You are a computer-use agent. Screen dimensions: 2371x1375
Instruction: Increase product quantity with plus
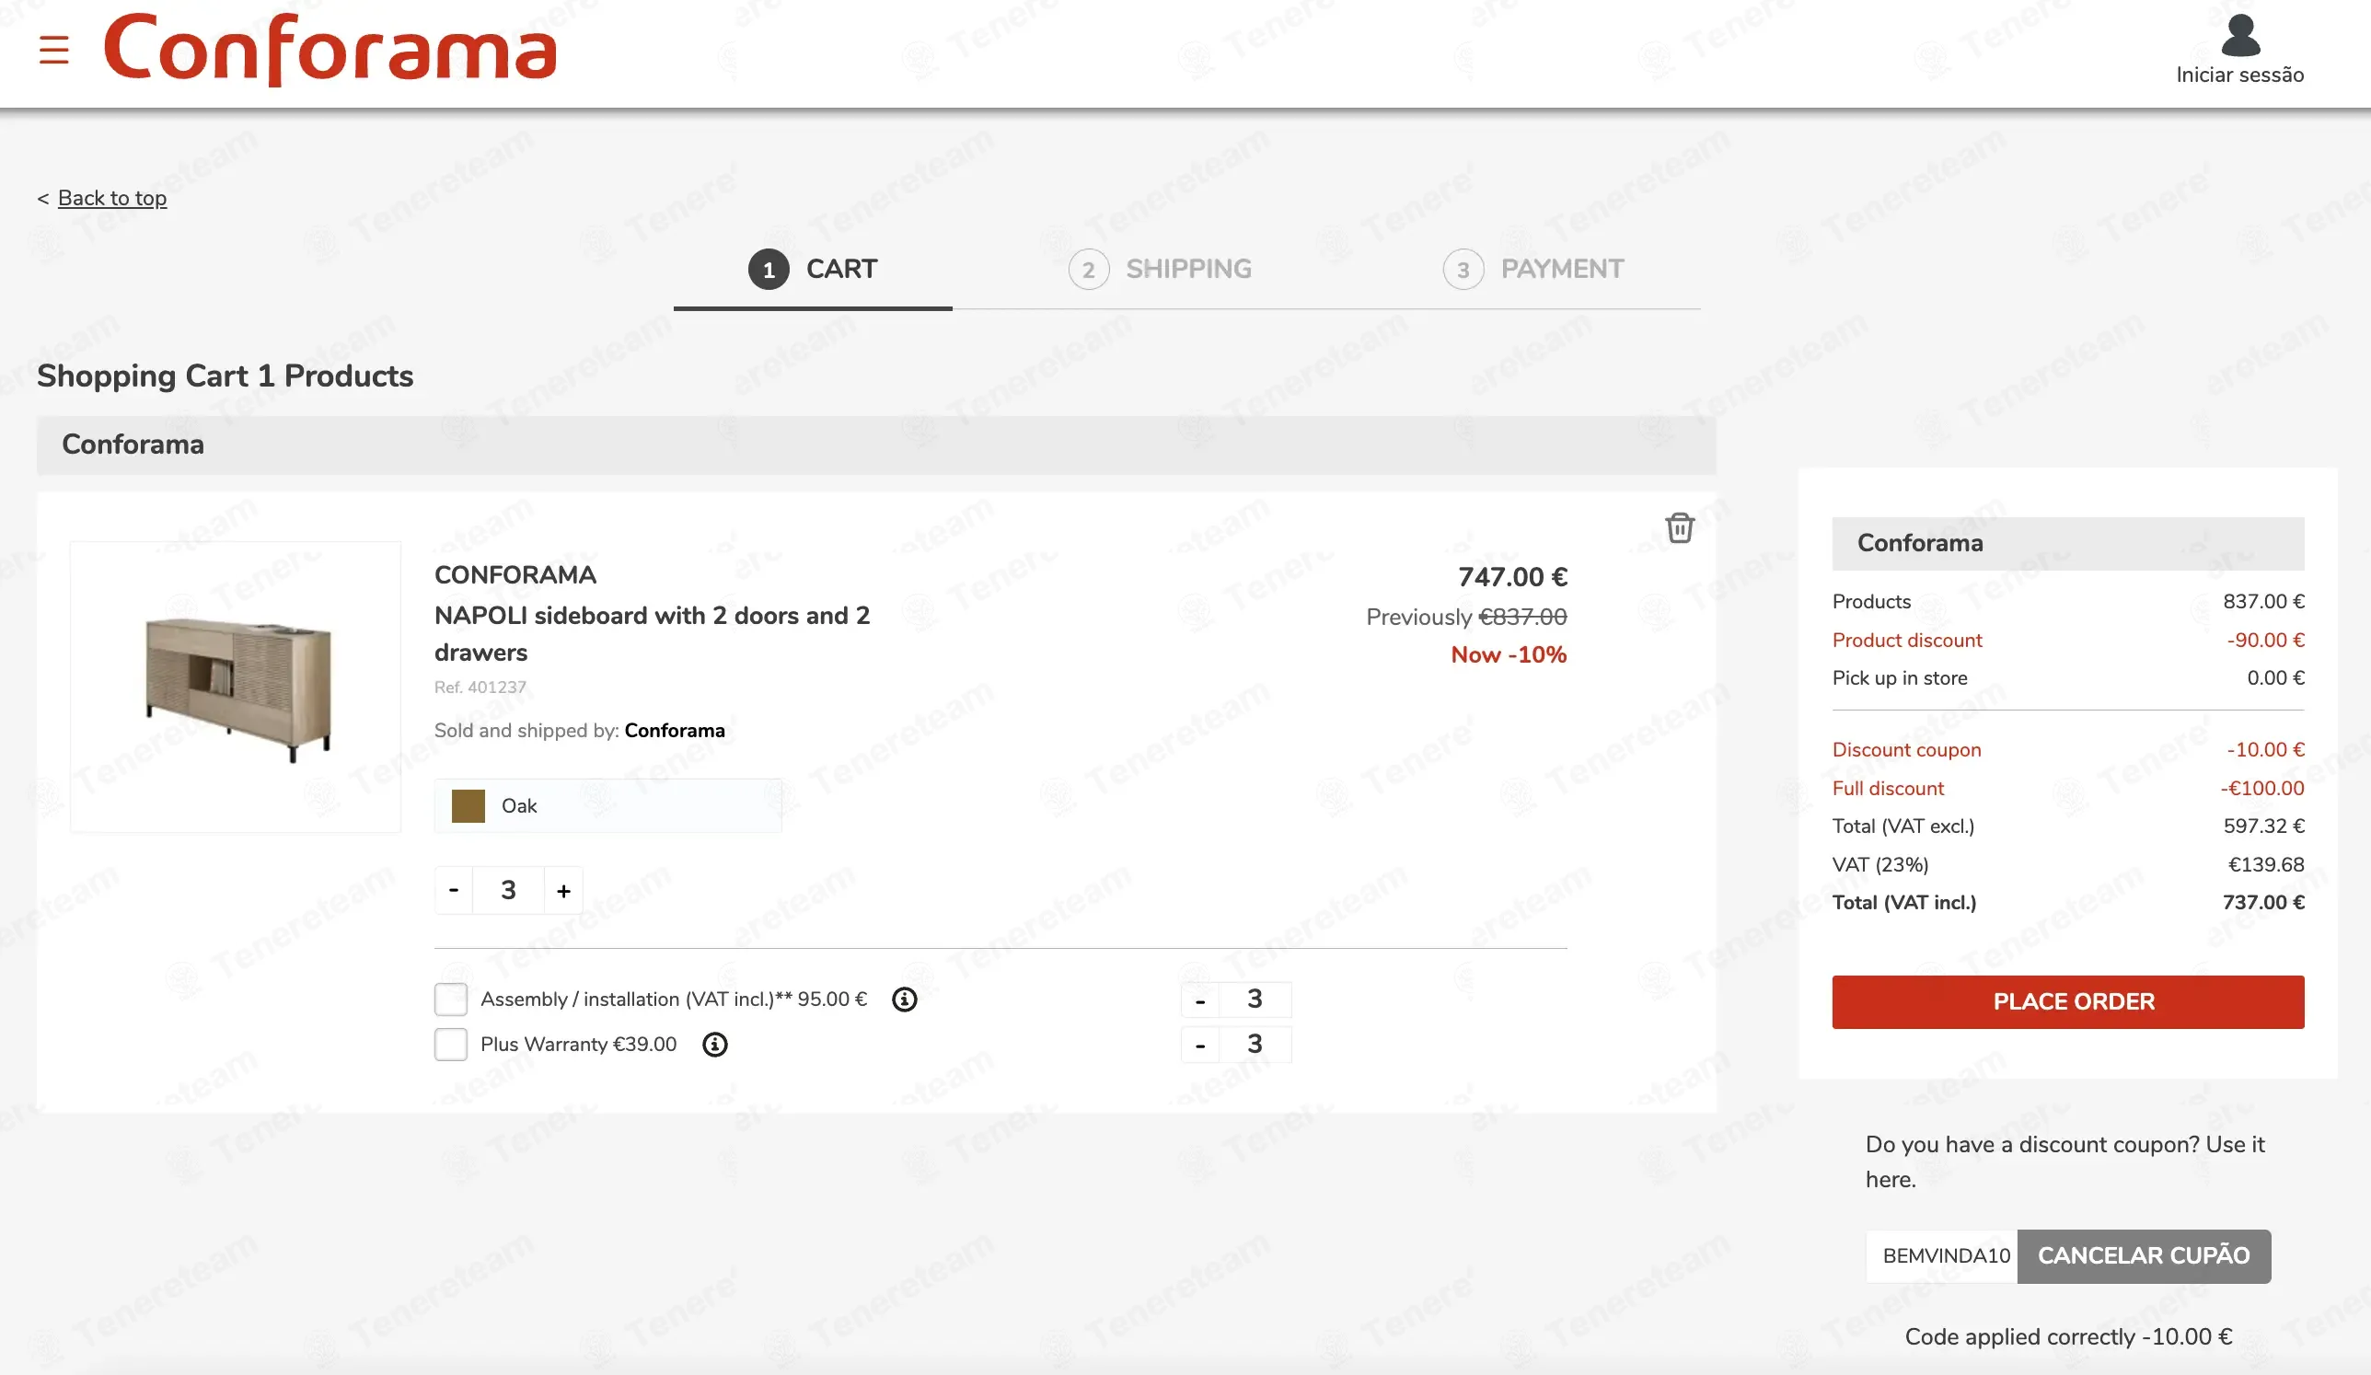(563, 890)
